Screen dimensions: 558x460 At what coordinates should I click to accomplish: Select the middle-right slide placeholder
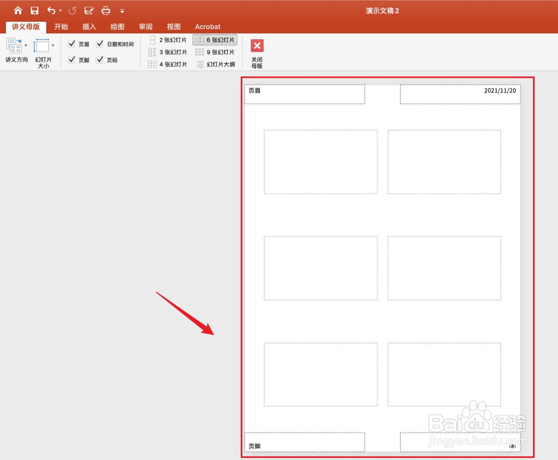point(444,268)
